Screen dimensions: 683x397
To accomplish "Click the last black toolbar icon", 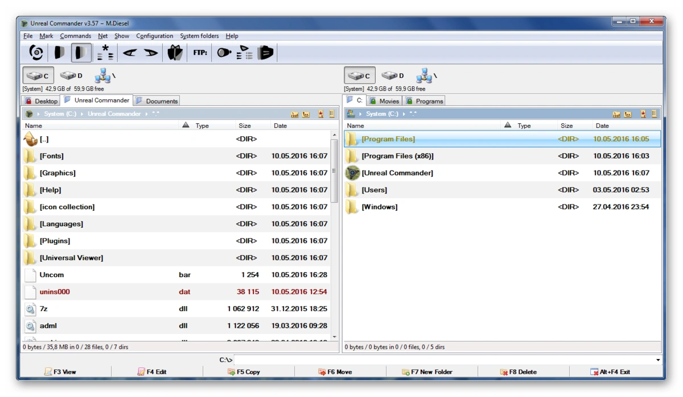I will pyautogui.click(x=265, y=53).
